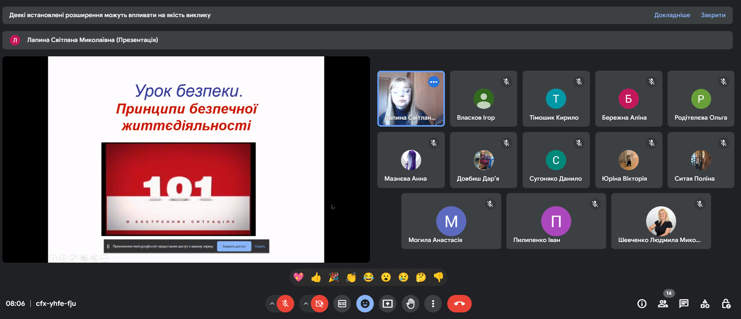Turn on the camera
Screen dimensions: 741x319
pyautogui.click(x=319, y=304)
